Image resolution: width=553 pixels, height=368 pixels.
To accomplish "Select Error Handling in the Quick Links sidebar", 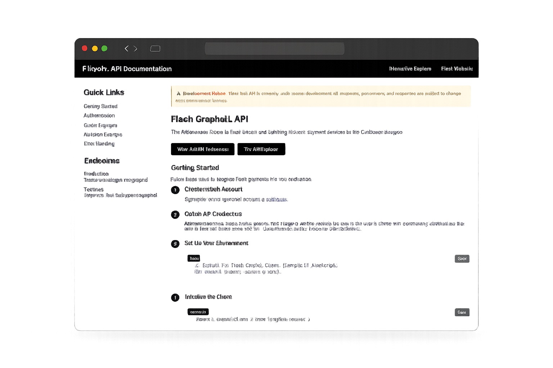I will click(99, 143).
